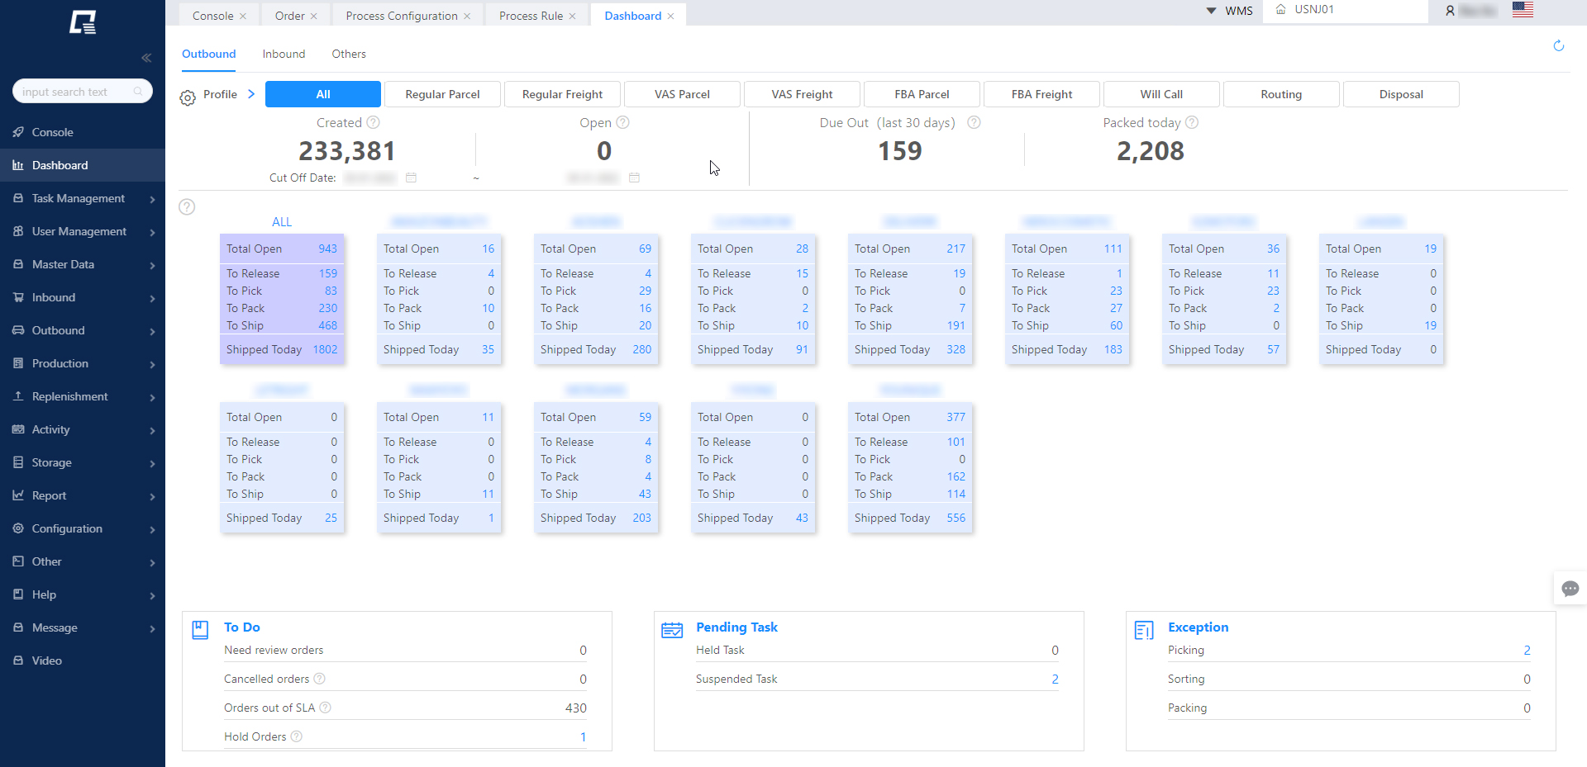Select the FBA Freight filter
The width and height of the screenshot is (1587, 767).
click(x=1041, y=94)
